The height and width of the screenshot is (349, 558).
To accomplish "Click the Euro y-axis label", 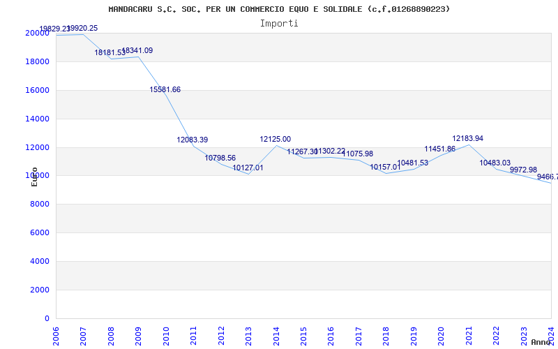I will pos(34,177).
